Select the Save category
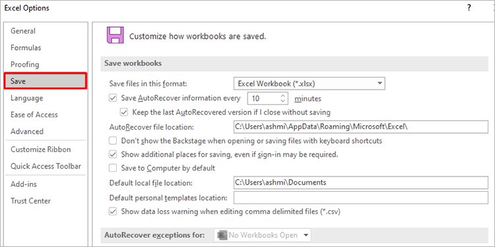The height and width of the screenshot is (247, 495). [x=46, y=81]
